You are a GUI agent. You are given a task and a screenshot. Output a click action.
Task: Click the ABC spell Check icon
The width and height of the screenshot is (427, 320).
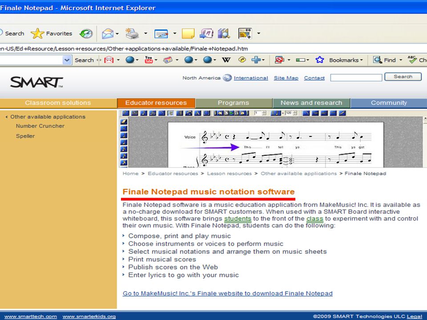pos(412,60)
